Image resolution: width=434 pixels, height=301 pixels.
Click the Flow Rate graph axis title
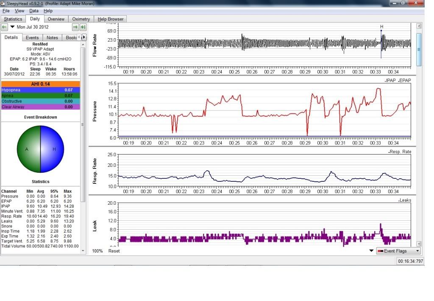click(95, 45)
